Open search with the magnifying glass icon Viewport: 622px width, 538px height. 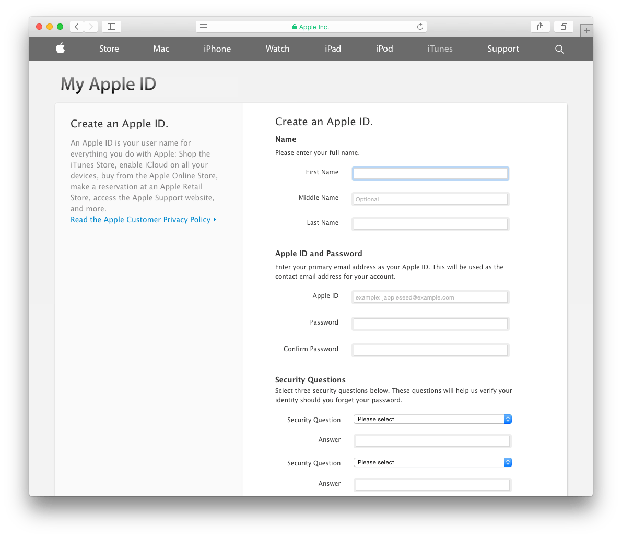(559, 49)
